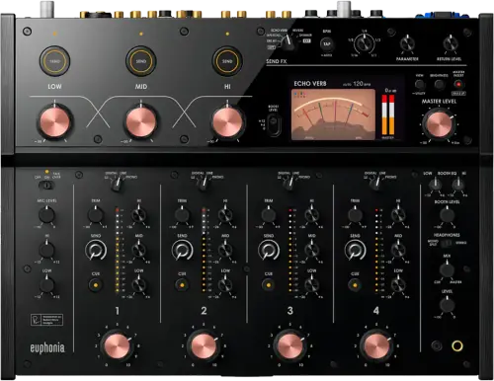Click the BOOTH EQ LOW knob
The image size is (494, 381).
(x=435, y=185)
